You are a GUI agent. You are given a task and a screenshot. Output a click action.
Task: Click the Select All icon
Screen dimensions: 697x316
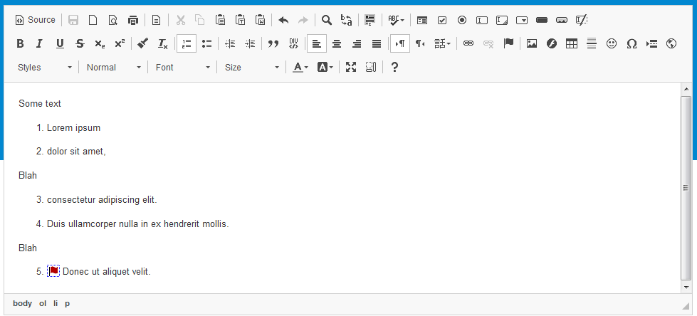coord(370,20)
